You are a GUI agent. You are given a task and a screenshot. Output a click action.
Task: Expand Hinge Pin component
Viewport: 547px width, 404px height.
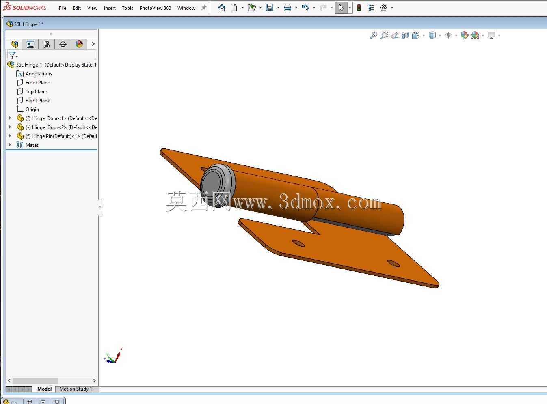click(x=10, y=136)
